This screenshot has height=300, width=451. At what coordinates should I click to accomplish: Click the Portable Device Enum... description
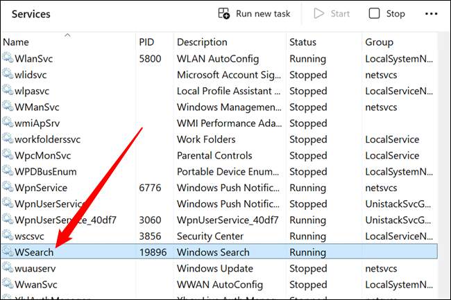228,172
